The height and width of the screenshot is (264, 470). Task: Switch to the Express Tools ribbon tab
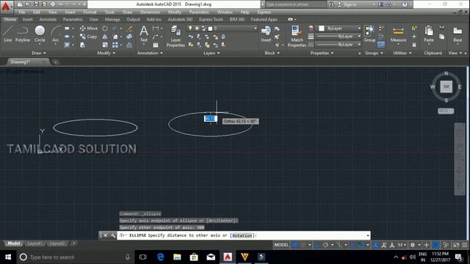pos(211,19)
